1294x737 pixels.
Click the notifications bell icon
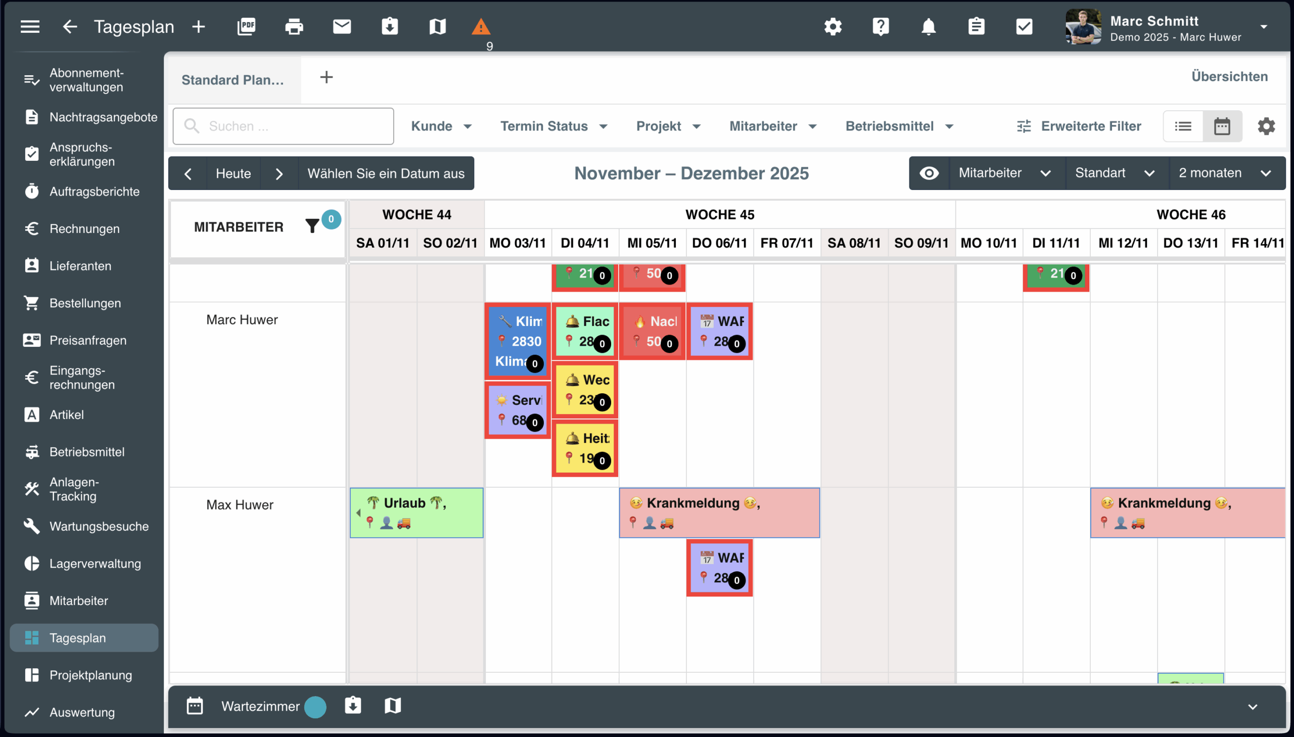[928, 26]
